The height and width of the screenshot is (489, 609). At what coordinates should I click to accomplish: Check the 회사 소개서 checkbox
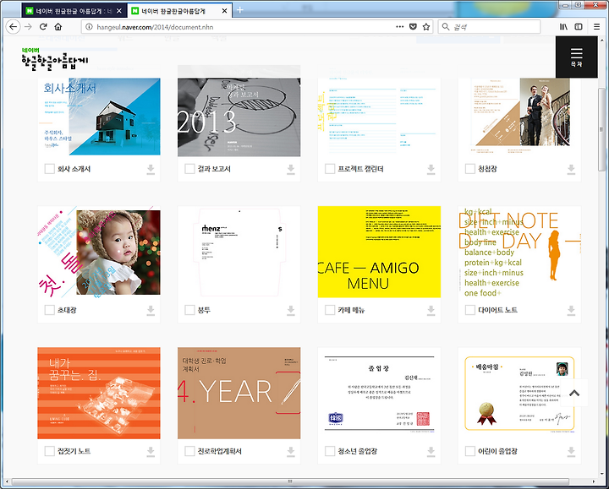pyautogui.click(x=49, y=169)
